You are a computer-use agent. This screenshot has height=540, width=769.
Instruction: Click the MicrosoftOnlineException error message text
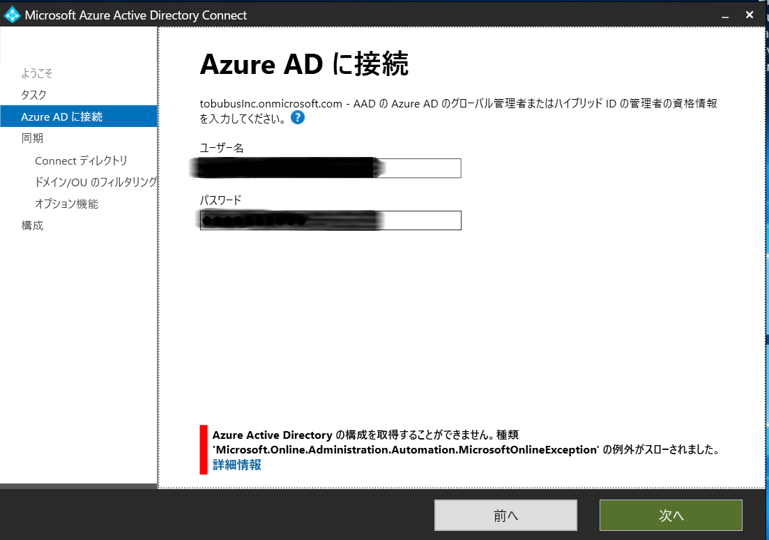(466, 442)
